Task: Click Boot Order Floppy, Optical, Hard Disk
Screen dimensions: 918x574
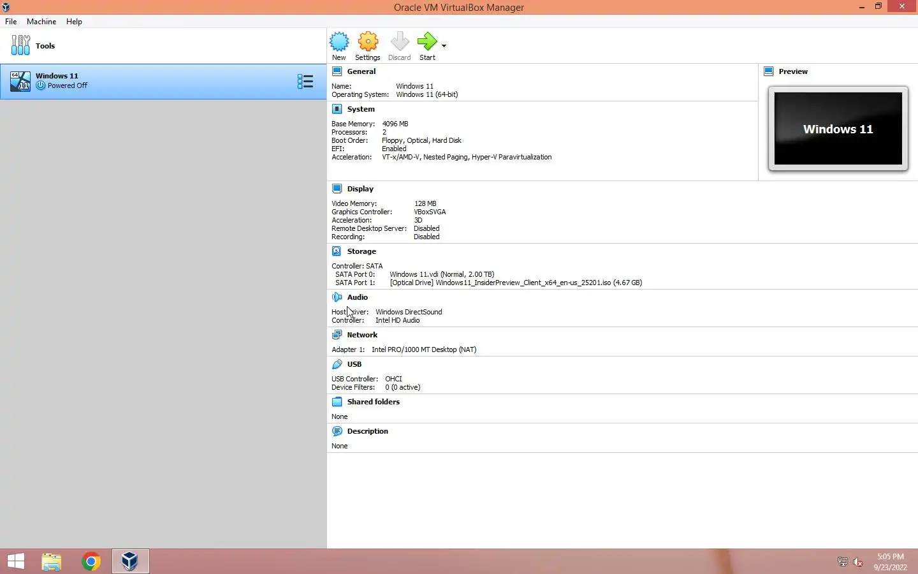Action: click(421, 140)
